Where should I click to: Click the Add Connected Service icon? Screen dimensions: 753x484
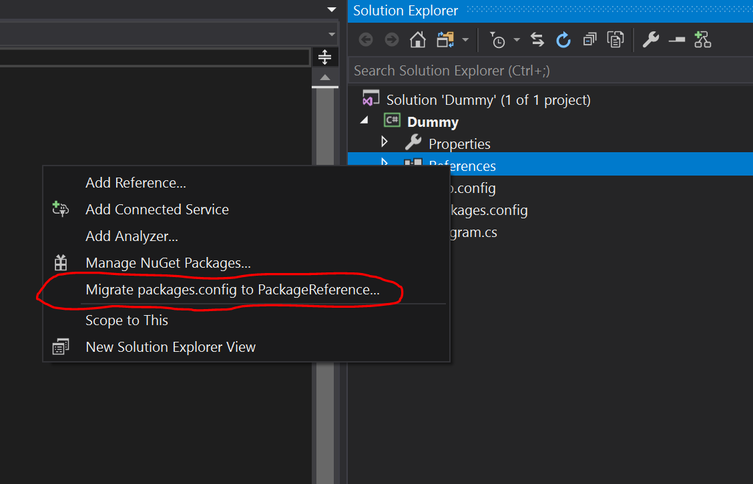61,209
